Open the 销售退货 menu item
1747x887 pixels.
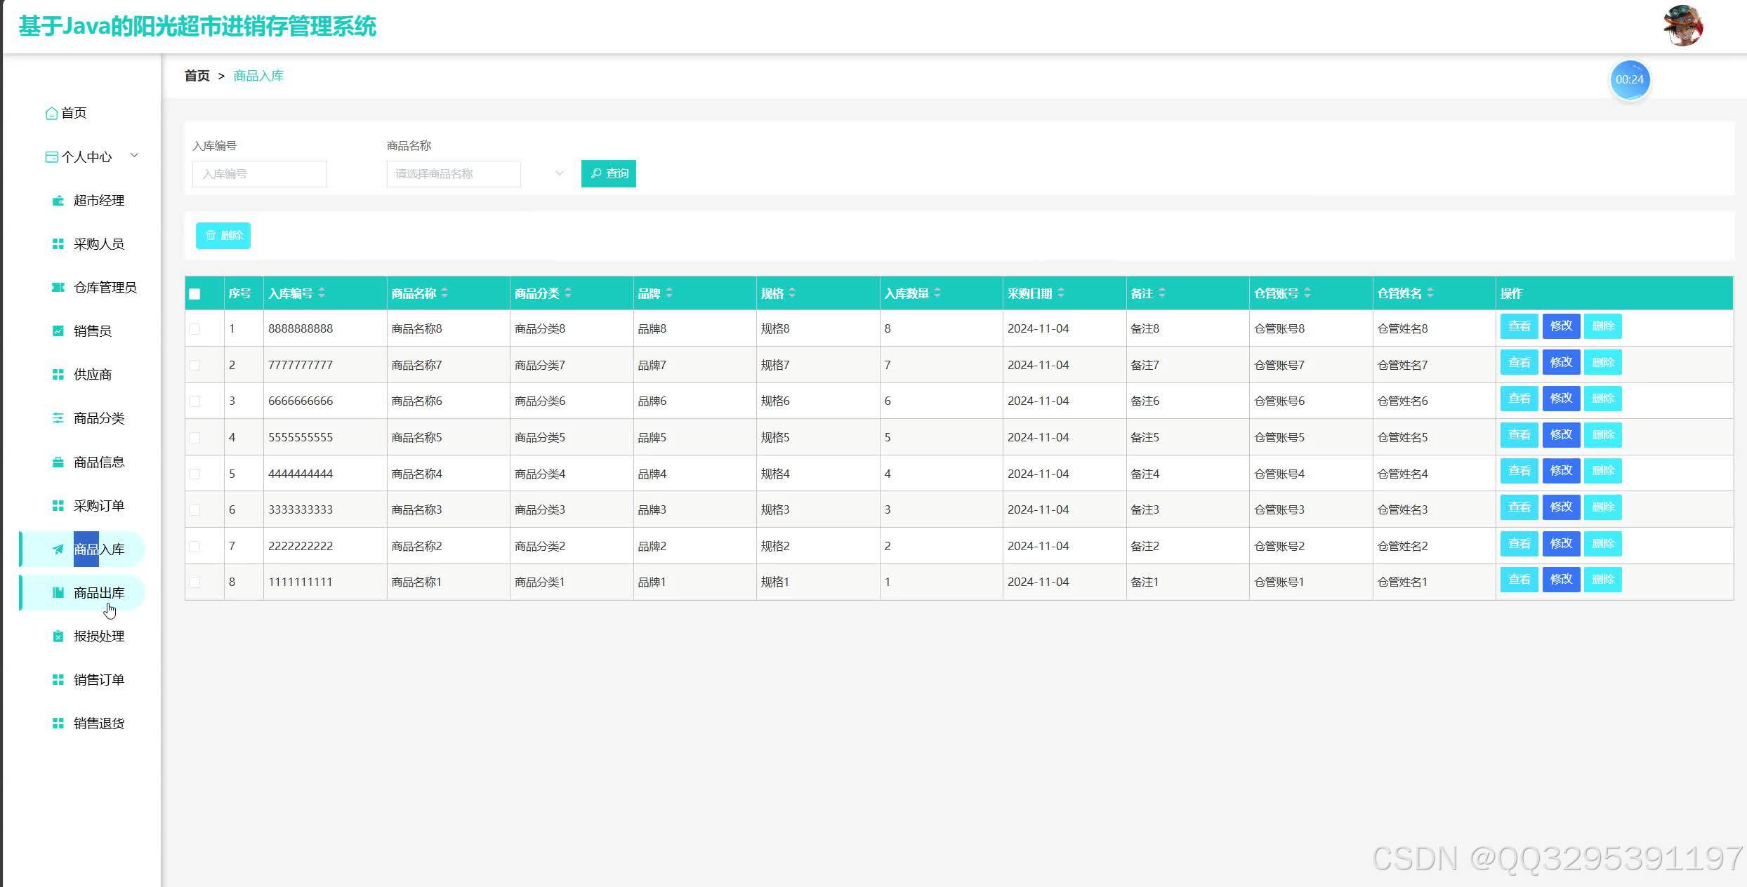(82, 723)
